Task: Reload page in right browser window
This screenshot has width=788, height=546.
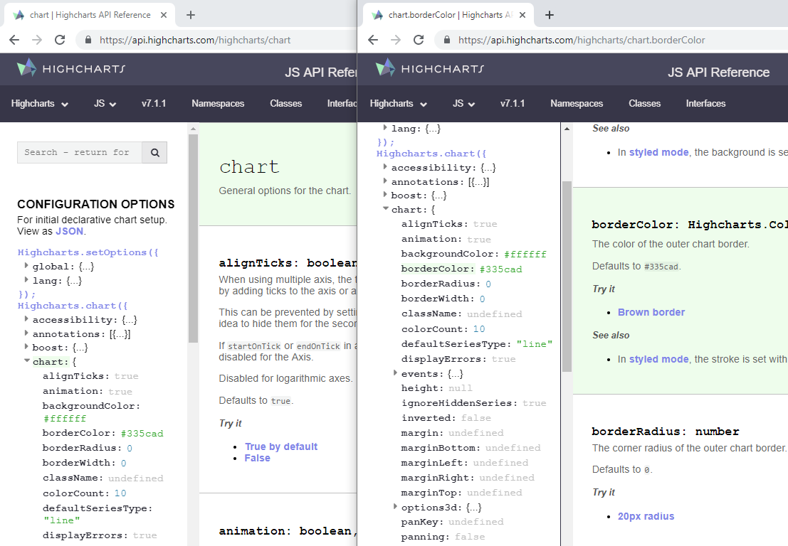Action: point(418,41)
